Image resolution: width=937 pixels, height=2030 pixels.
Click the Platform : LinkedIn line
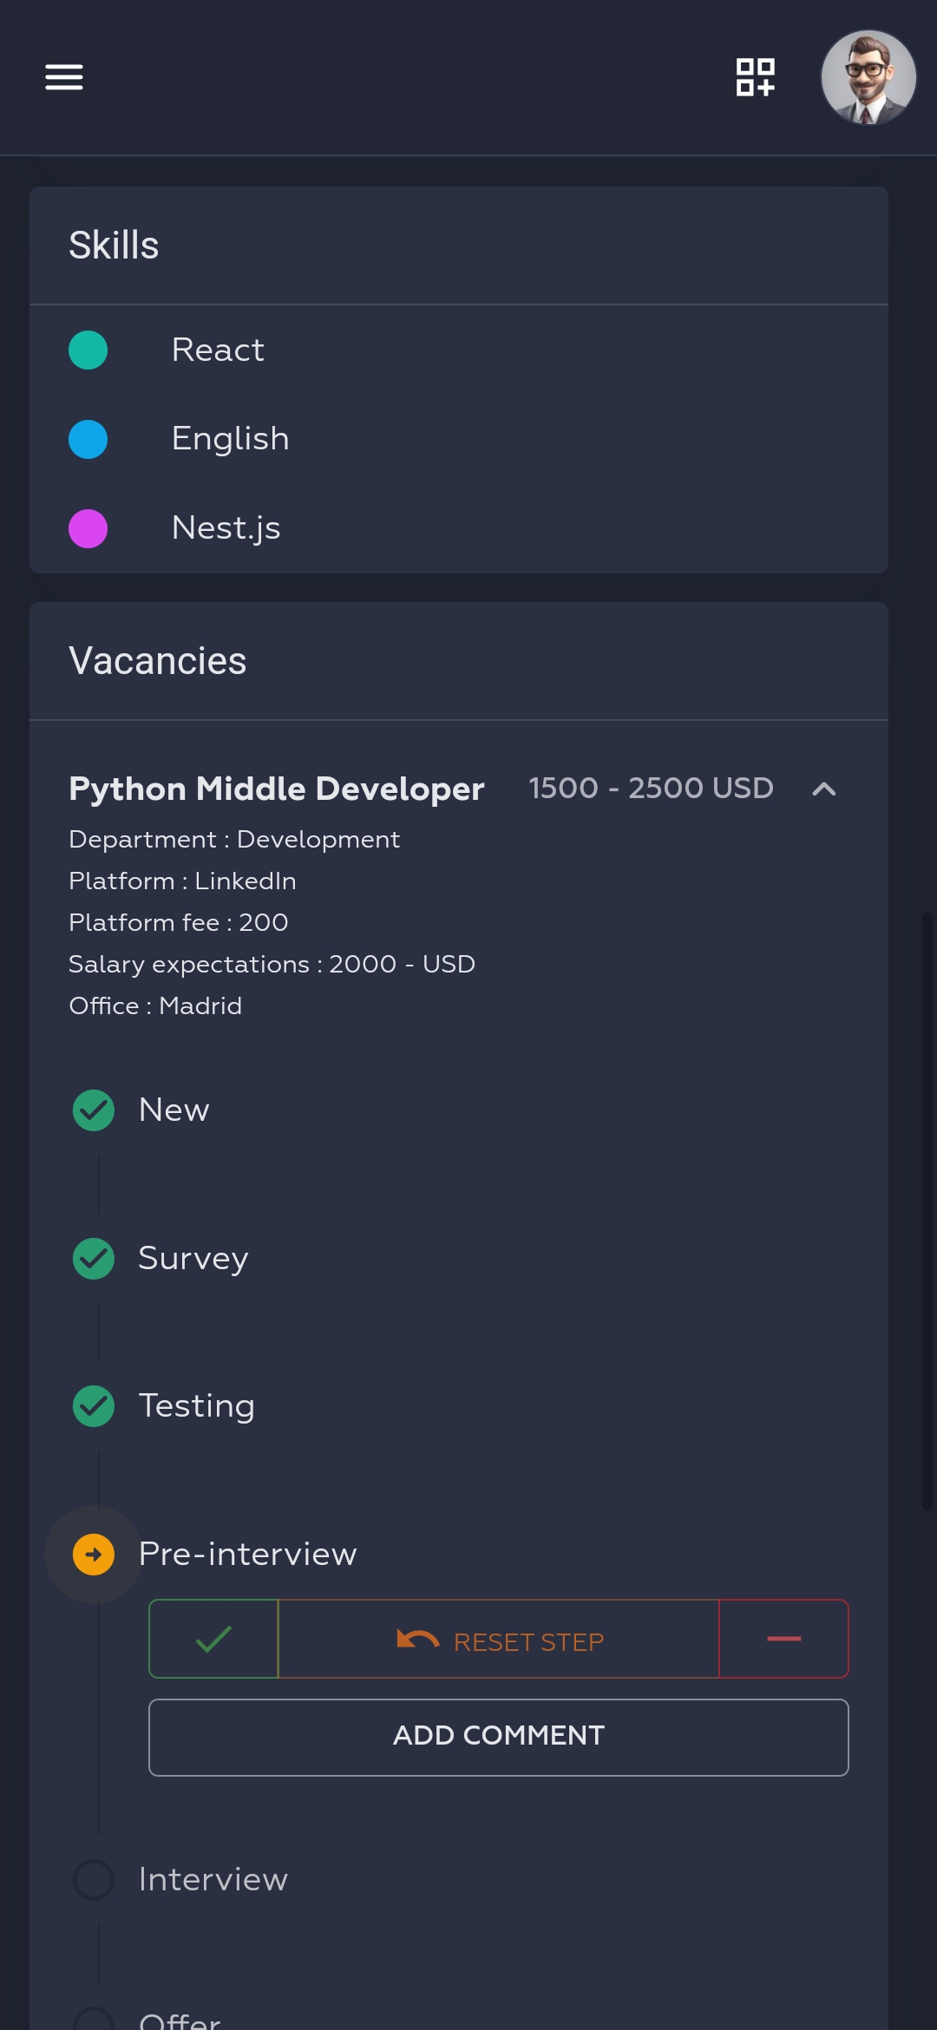182,881
